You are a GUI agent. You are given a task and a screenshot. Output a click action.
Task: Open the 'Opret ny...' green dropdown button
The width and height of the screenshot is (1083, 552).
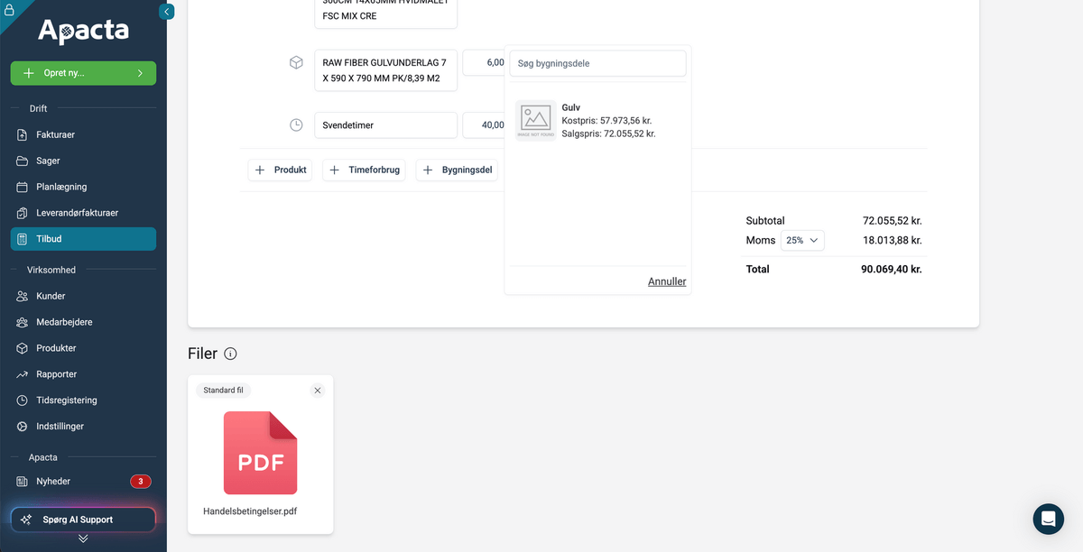coord(83,73)
